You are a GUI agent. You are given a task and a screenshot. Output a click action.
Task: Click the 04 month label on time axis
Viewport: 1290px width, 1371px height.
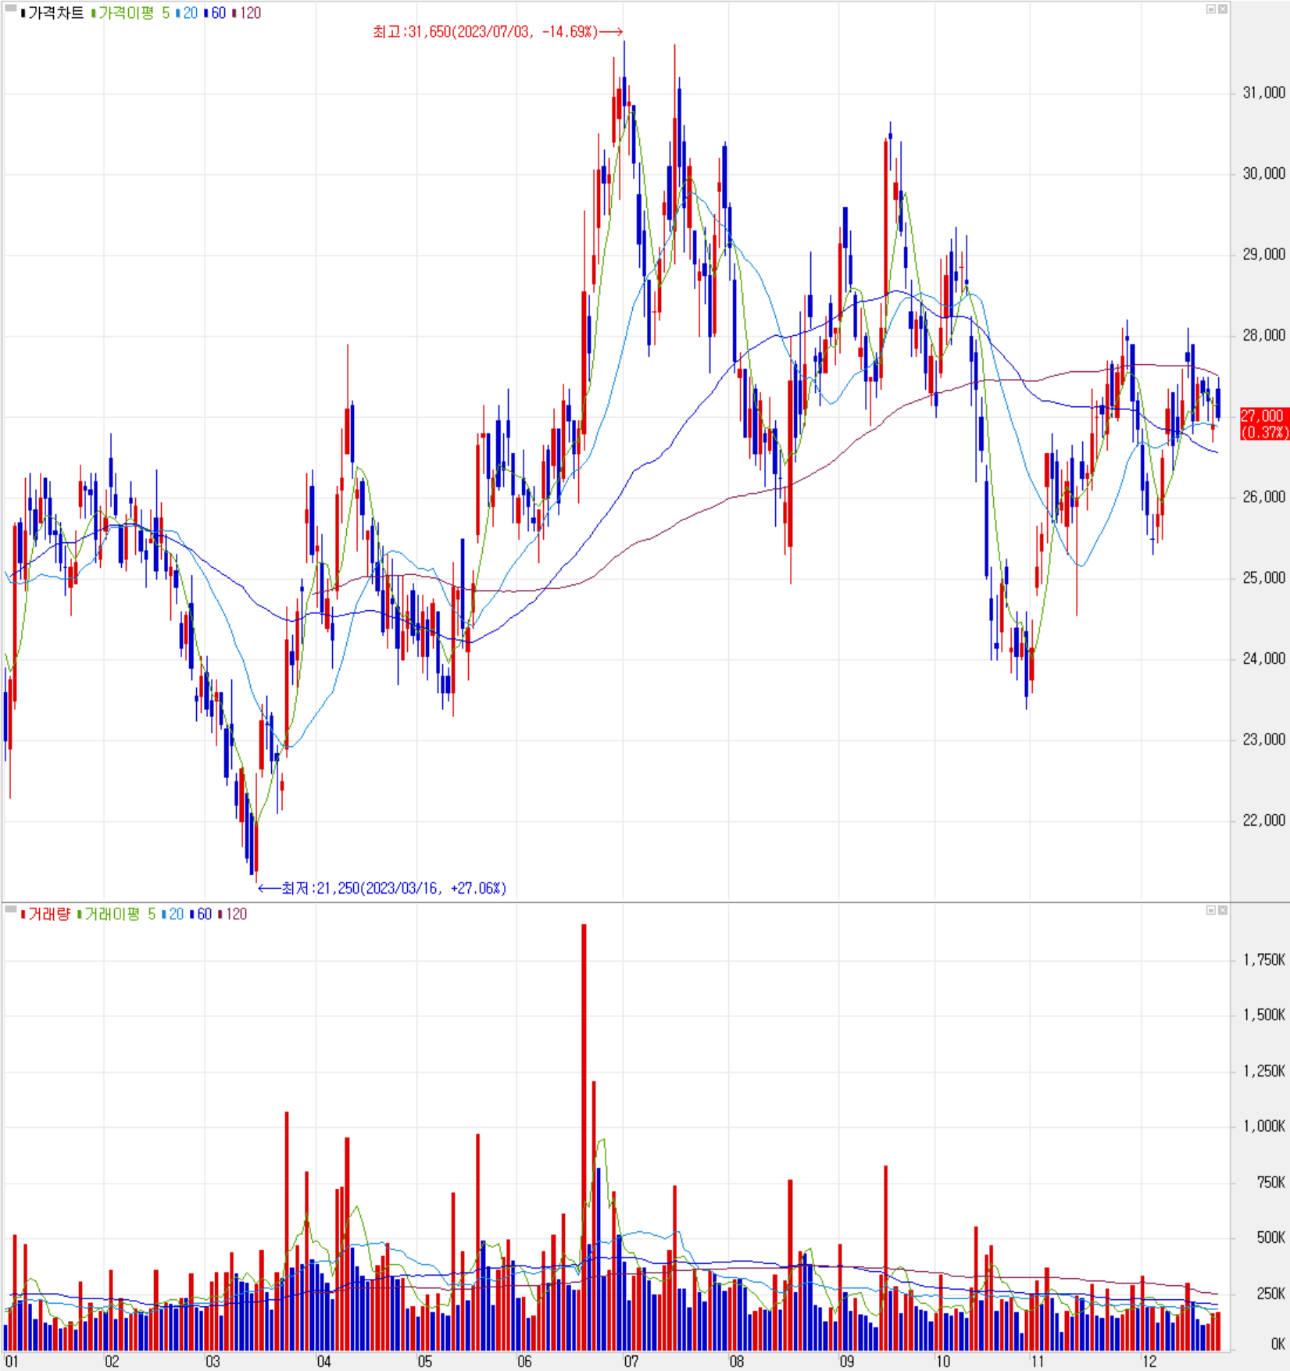(323, 1362)
